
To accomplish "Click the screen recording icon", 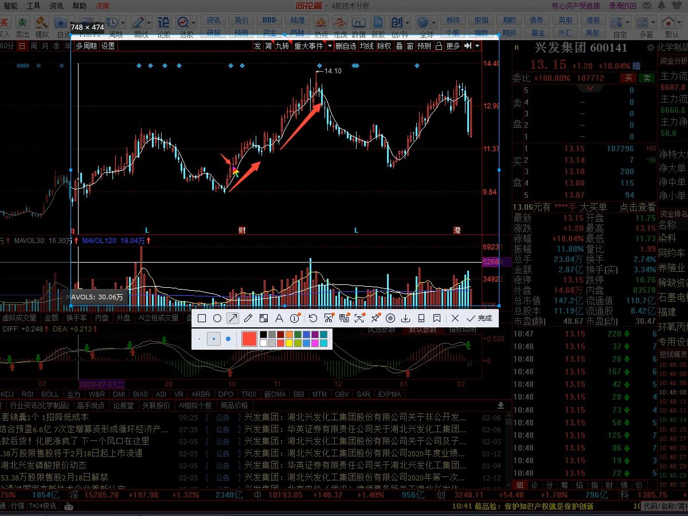I will pyautogui.click(x=390, y=318).
